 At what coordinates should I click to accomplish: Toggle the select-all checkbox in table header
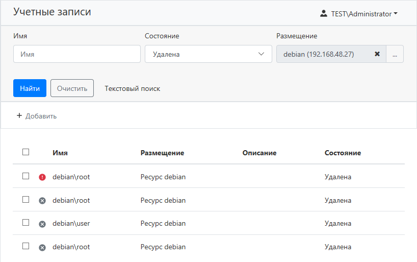(x=26, y=152)
